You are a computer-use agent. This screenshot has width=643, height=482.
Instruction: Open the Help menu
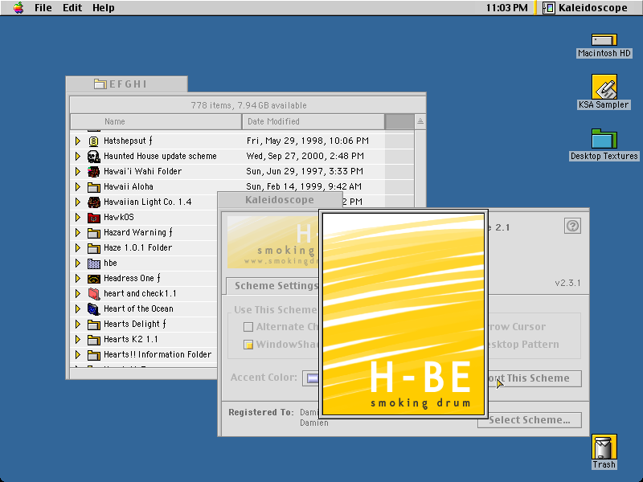104,8
